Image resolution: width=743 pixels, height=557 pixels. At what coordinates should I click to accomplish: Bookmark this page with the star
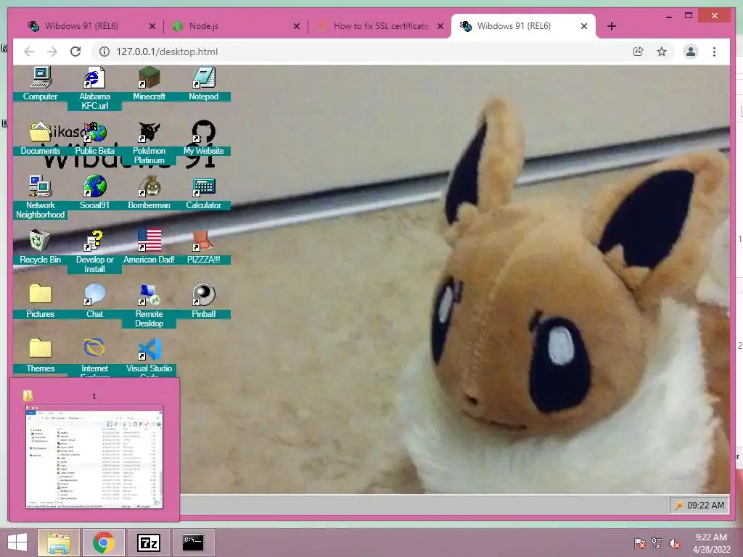tap(662, 51)
